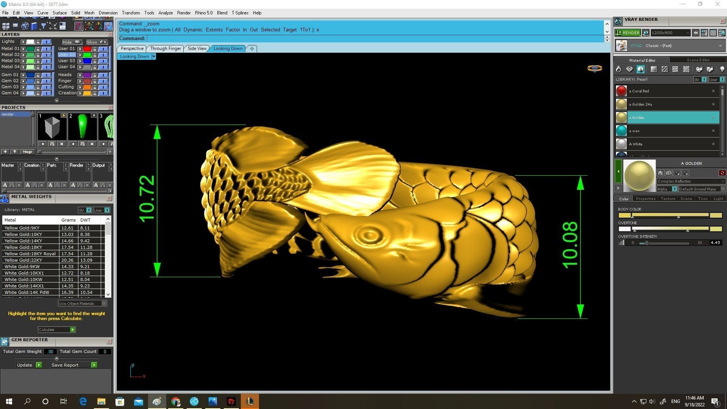Viewport: 727px width, 409px height.
Task: Toggle the lock on the Metal 01 layer
Action: pyautogui.click(x=38, y=49)
